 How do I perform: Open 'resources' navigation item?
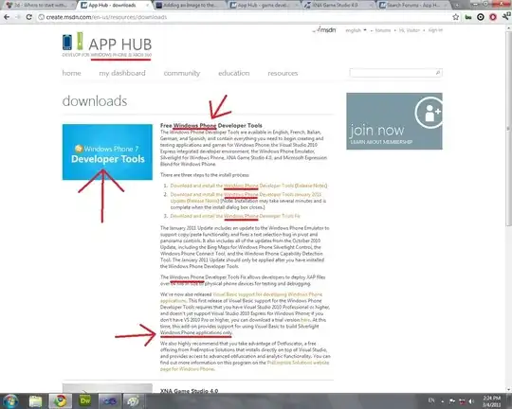[x=283, y=73]
